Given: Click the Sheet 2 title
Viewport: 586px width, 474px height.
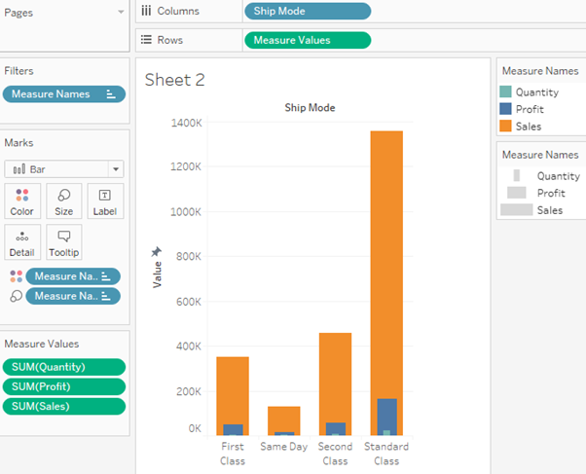Looking at the screenshot, I should coord(175,80).
